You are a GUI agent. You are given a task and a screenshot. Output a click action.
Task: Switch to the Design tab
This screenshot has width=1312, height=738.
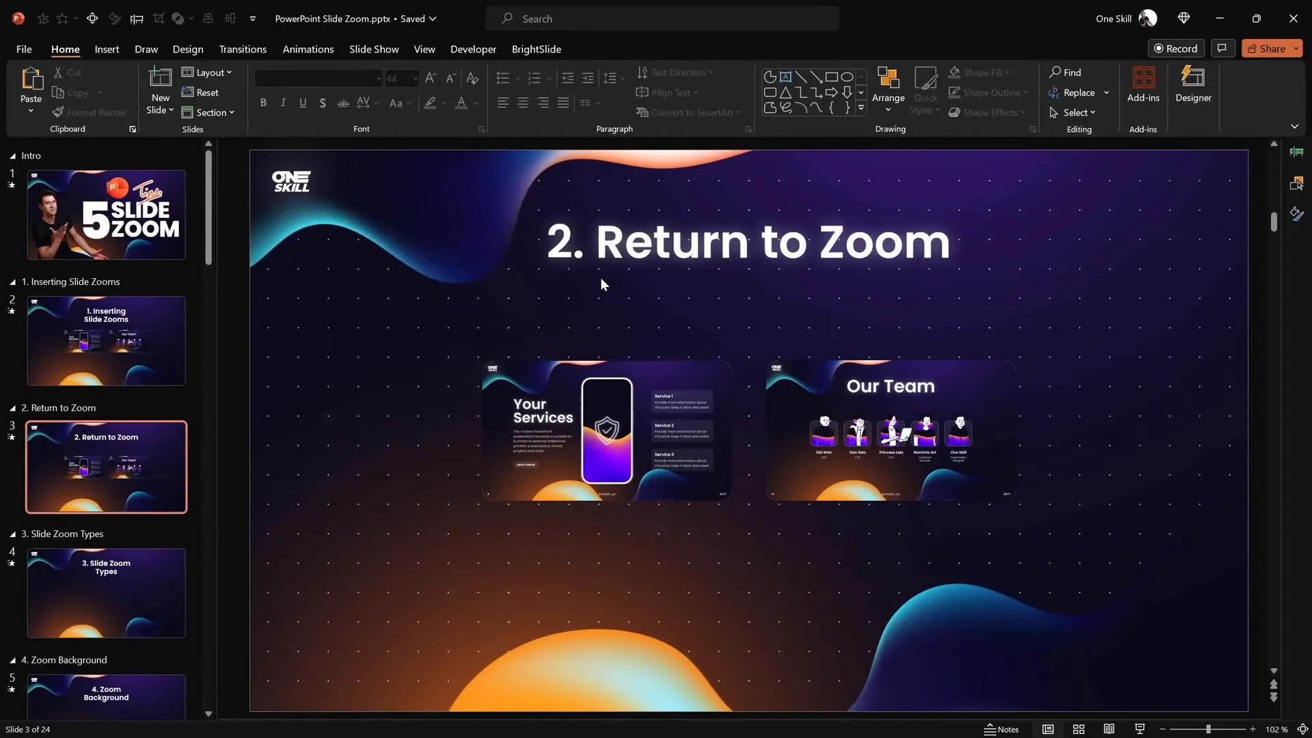pos(188,49)
